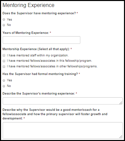
Task: Click the Supervisor's mentoring experience text area
Action: click(63, 101)
